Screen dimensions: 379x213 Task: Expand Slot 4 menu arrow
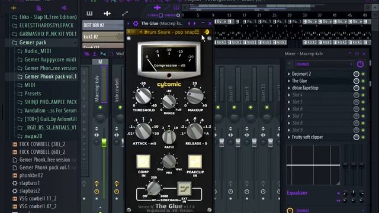pyautogui.click(x=289, y=95)
